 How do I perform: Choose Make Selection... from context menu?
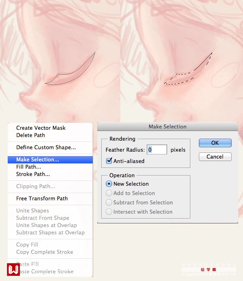tap(50, 159)
